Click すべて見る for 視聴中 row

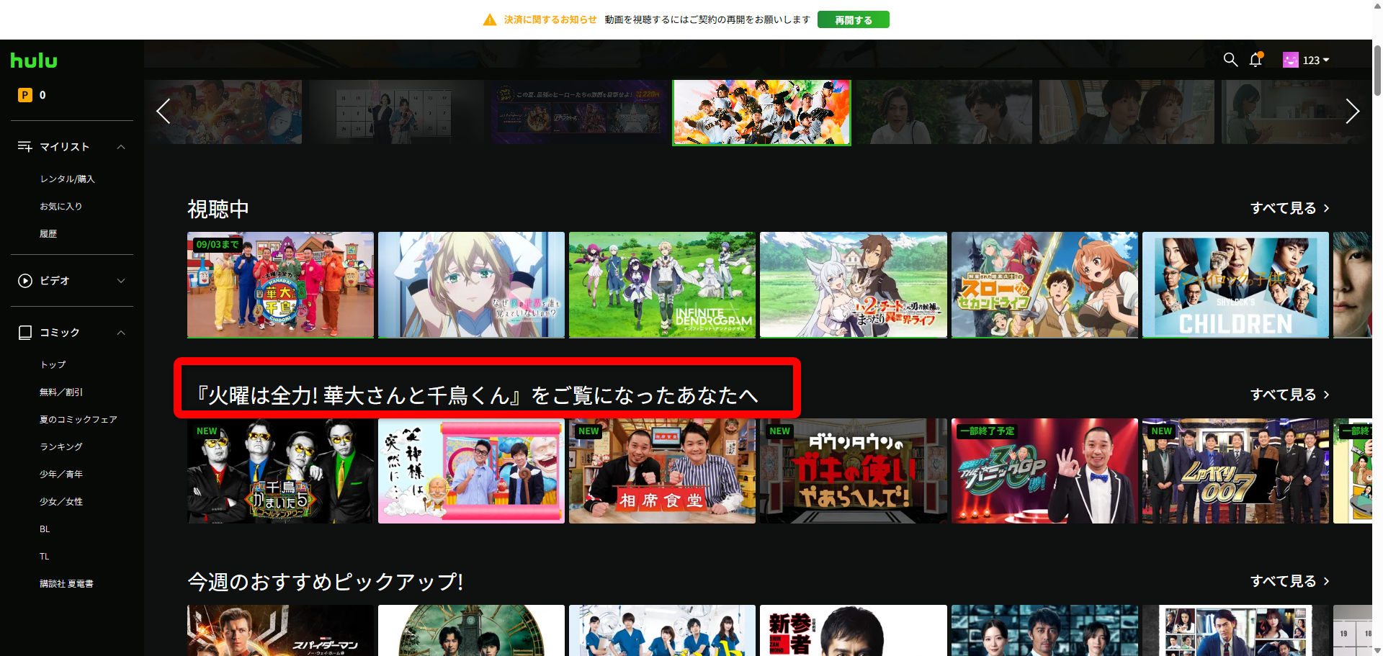1289,208
